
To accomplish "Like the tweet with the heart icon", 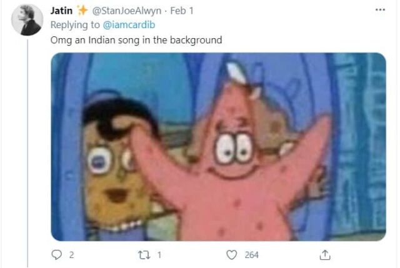I will point(232,255).
